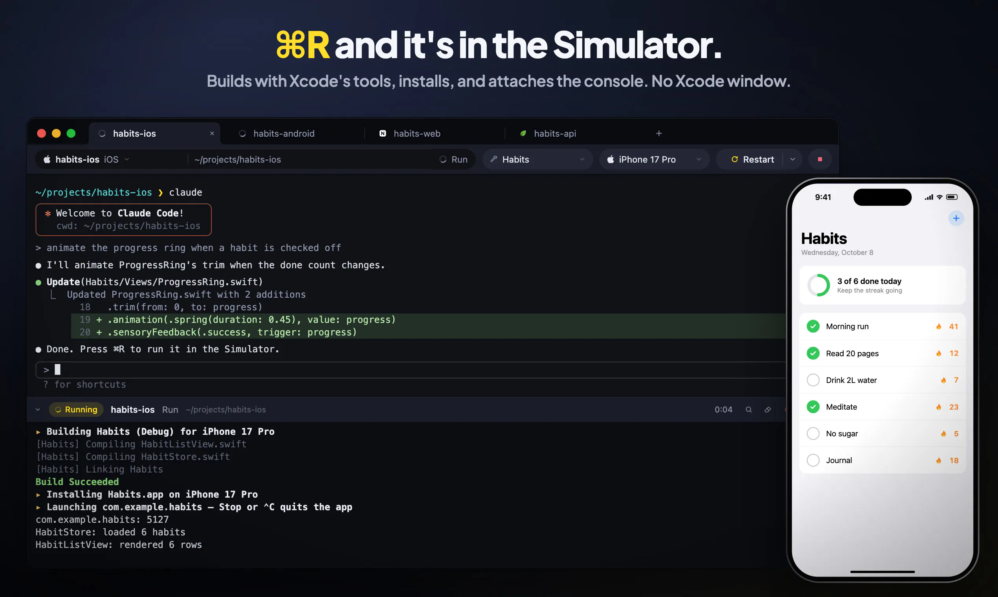
Task: Click the ~/projects/habits-ios path in toolbar
Action: 237,159
